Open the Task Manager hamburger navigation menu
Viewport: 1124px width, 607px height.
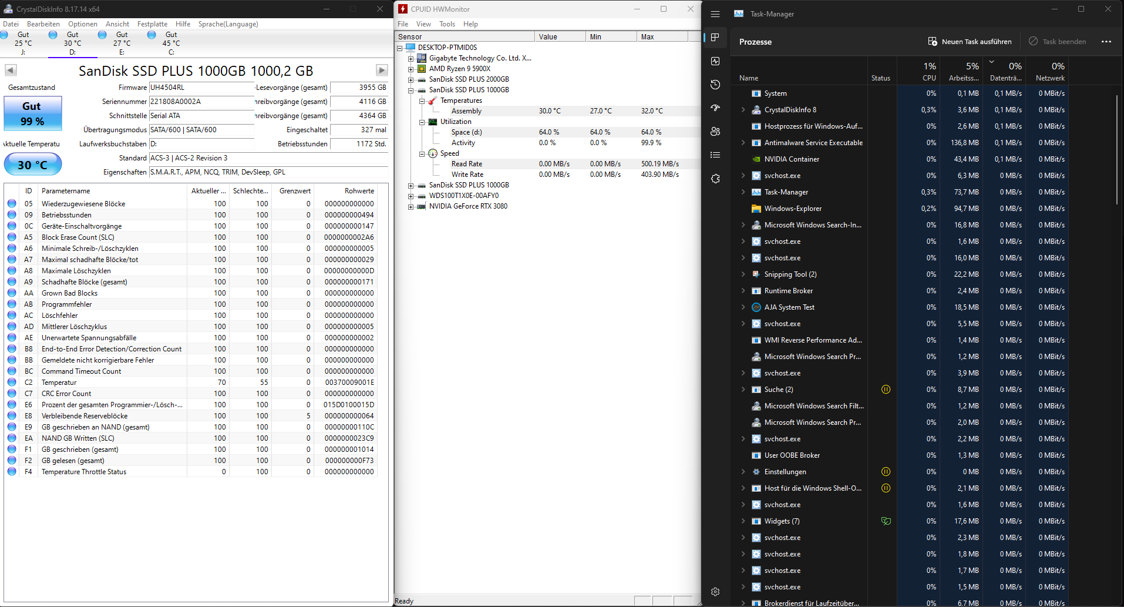click(x=715, y=14)
